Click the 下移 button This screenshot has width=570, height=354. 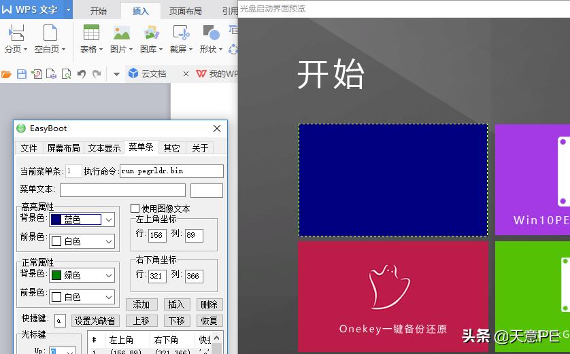(x=176, y=321)
